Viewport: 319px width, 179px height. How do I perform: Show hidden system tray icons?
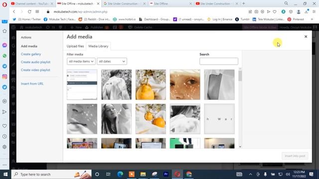(x=250, y=174)
